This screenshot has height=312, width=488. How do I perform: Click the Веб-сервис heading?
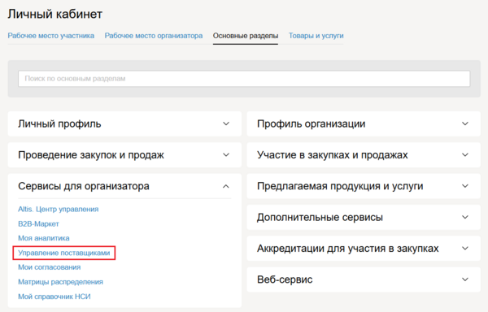pyautogui.click(x=285, y=279)
